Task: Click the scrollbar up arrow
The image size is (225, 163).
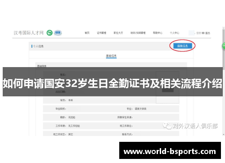Action: point(224,28)
